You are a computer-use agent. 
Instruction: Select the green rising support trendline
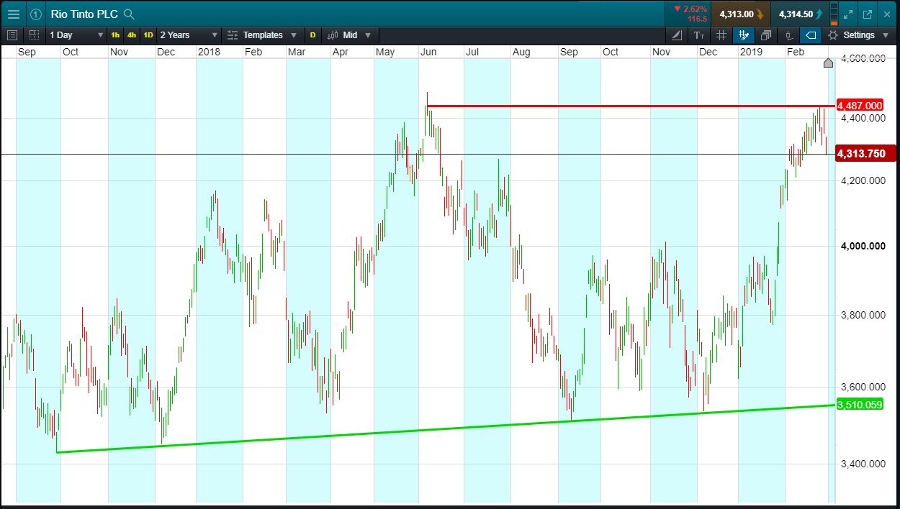click(x=446, y=428)
